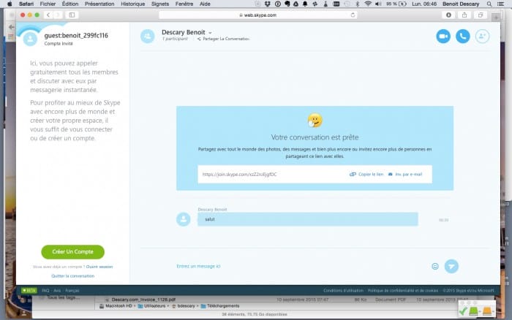Change language via Français footer link
The height and width of the screenshot is (320, 512).
[x=72, y=290]
